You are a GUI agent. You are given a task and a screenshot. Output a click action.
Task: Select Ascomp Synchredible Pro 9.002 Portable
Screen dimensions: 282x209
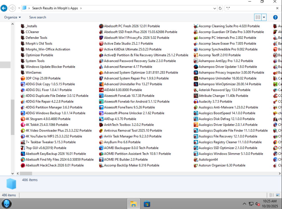pos(225,49)
